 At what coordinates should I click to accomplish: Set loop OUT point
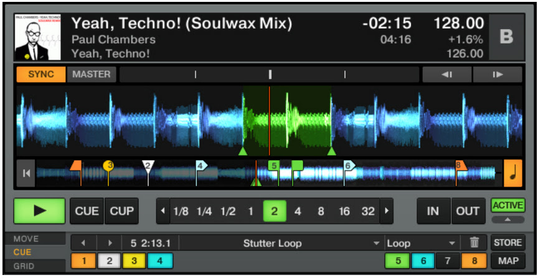coord(468,211)
